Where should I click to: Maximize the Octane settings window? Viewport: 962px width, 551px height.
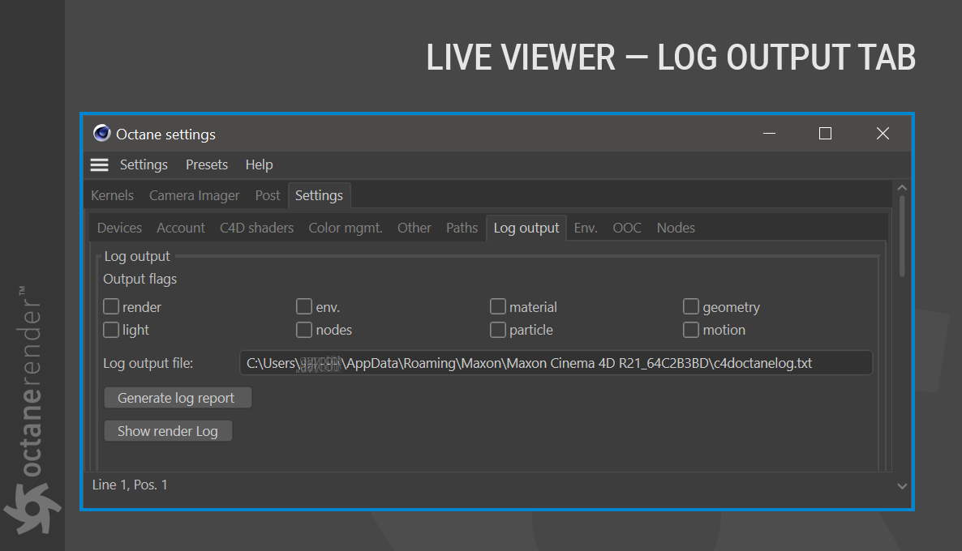[x=825, y=133]
